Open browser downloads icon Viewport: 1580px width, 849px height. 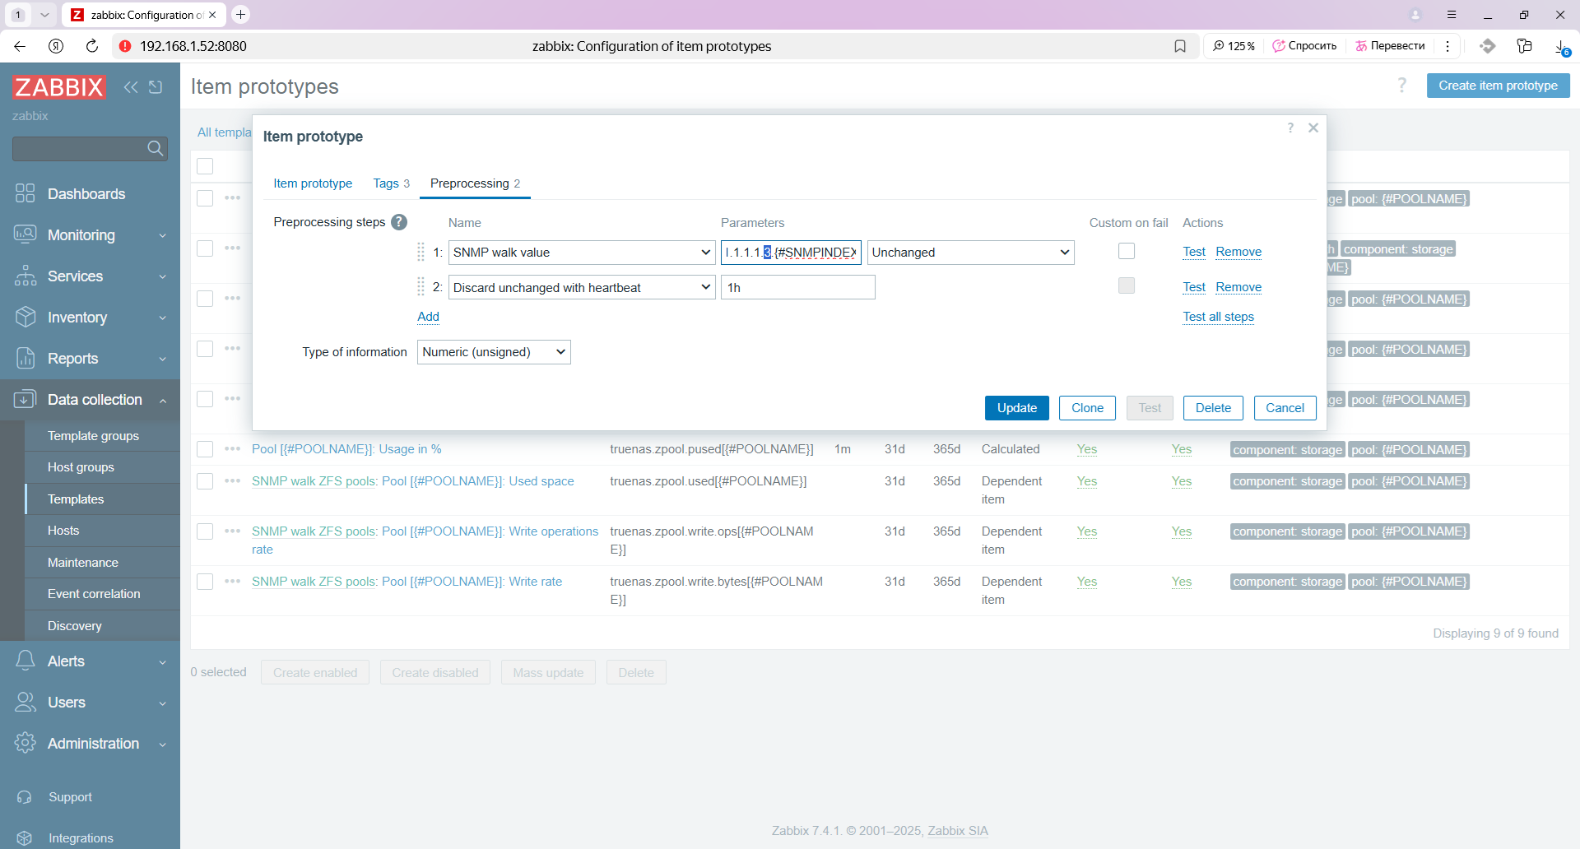[1560, 47]
